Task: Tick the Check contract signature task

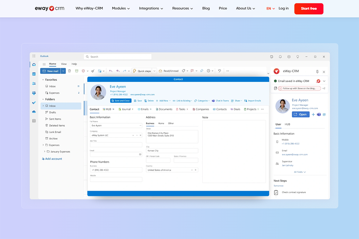Action: click(276, 193)
